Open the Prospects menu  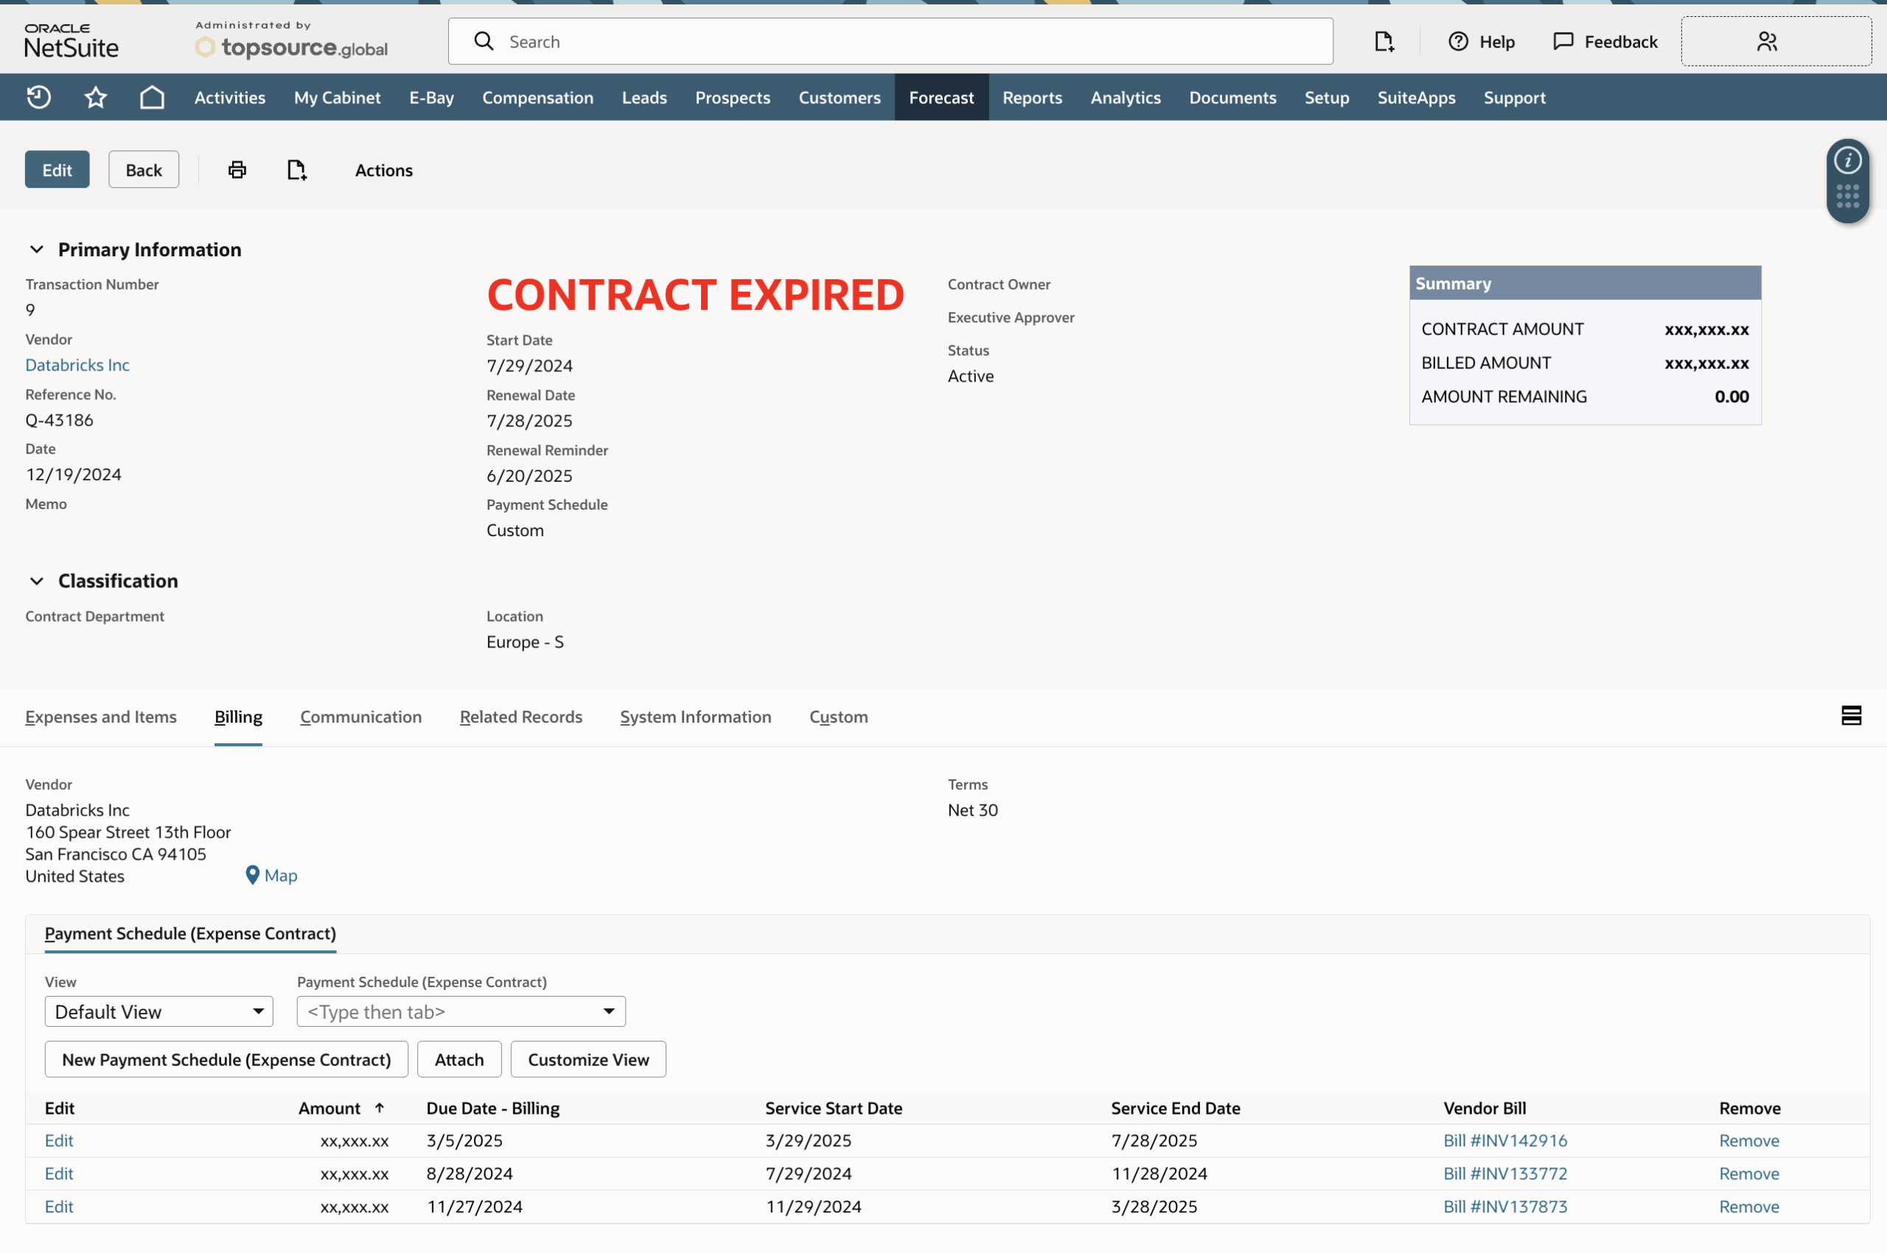point(733,97)
